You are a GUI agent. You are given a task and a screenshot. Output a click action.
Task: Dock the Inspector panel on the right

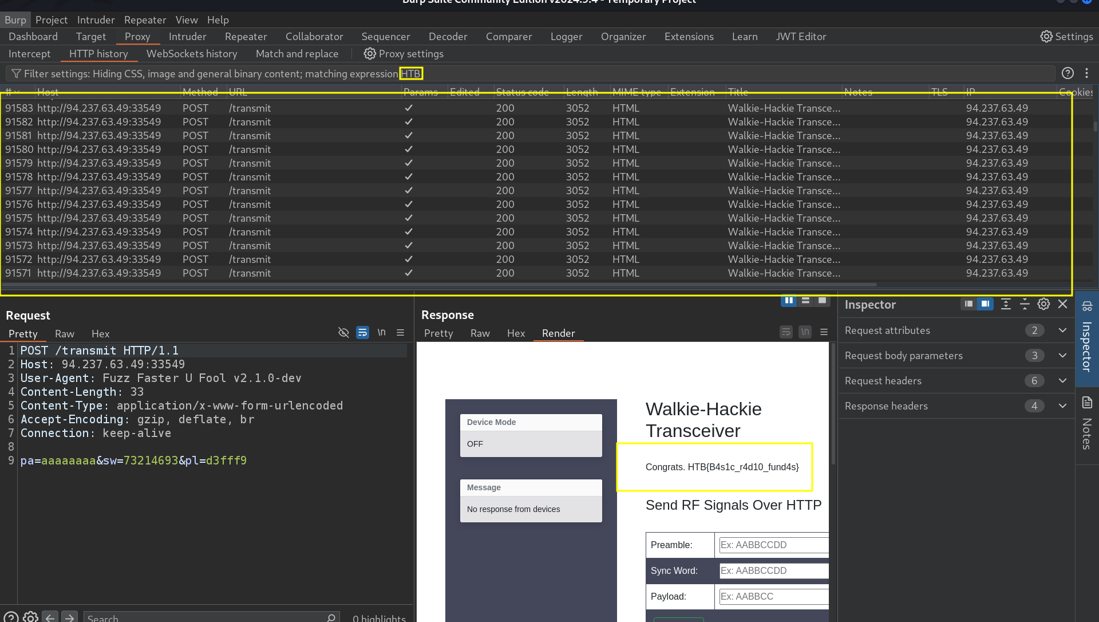click(985, 304)
